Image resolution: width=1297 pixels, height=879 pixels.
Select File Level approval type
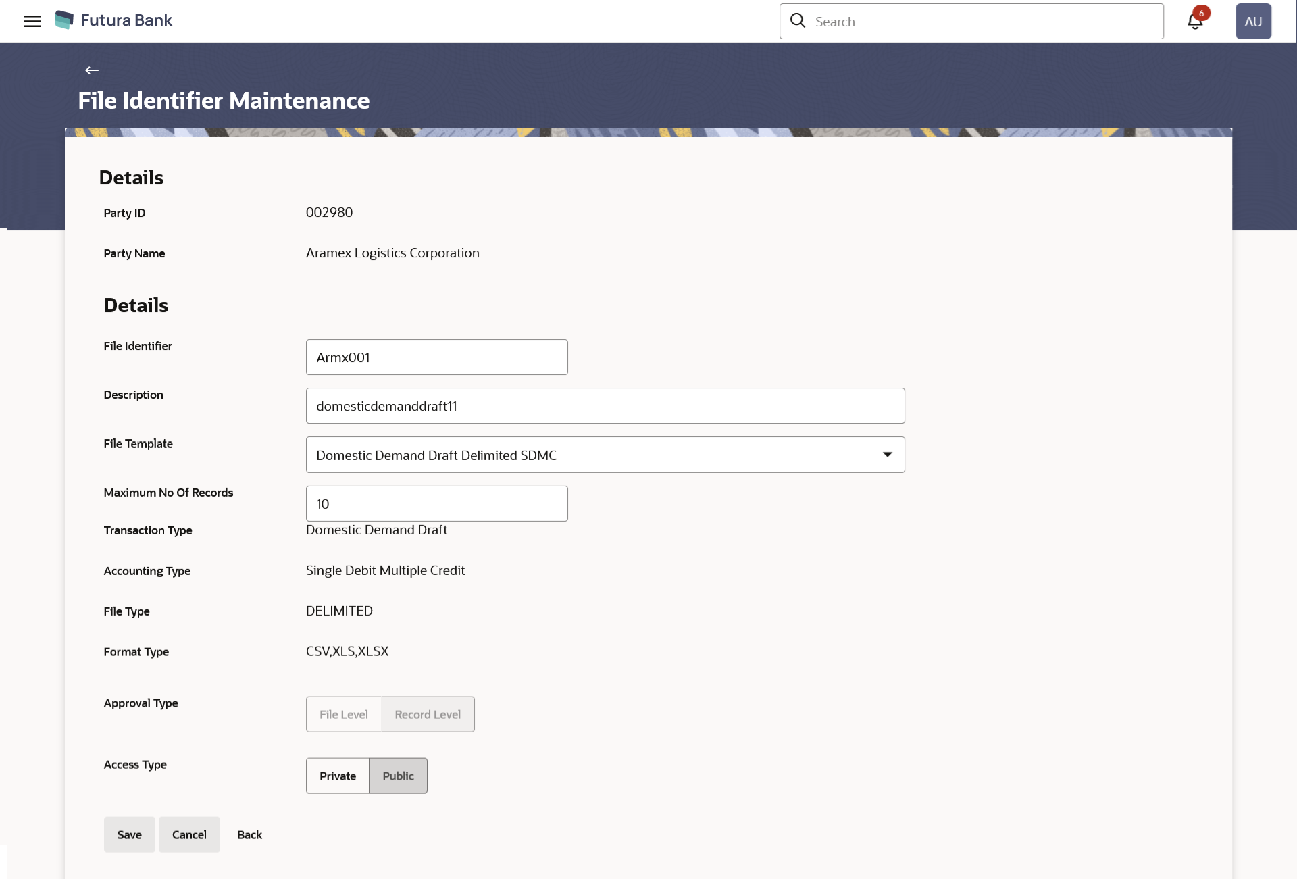343,714
